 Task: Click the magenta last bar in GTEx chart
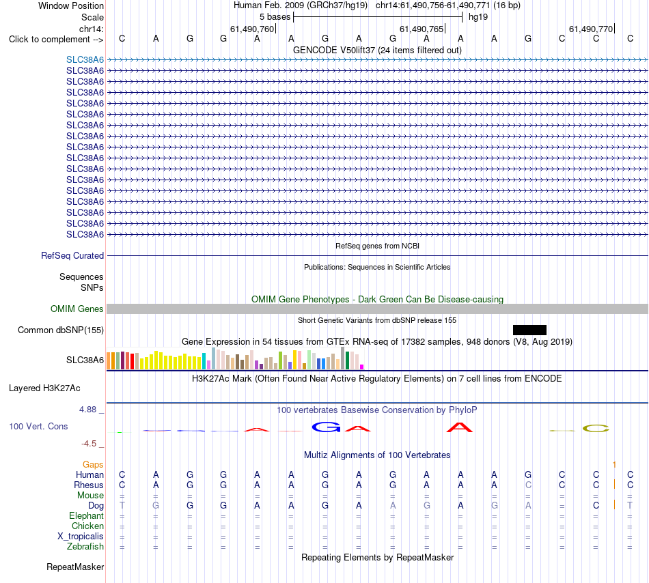[x=362, y=367]
